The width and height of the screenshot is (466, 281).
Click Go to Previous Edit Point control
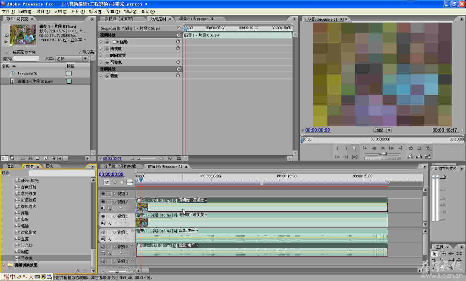coord(365,148)
